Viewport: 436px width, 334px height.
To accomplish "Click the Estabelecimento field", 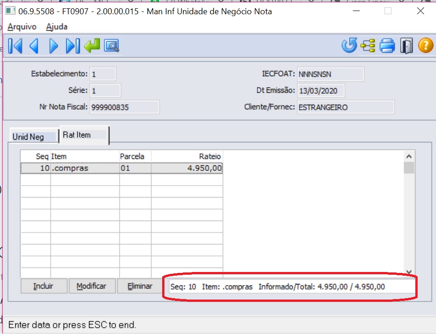I will pos(102,74).
